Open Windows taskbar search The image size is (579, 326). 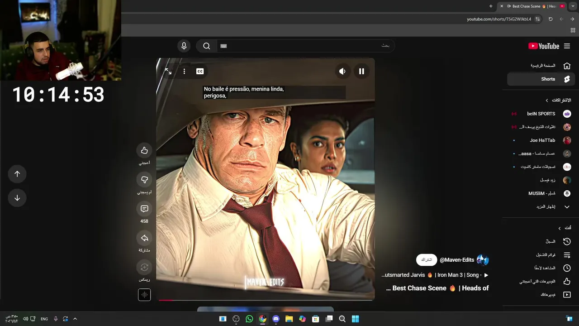pos(342,319)
